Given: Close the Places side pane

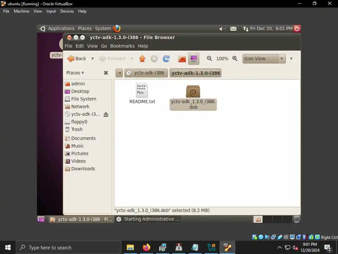Looking at the screenshot, I should (x=106, y=73).
